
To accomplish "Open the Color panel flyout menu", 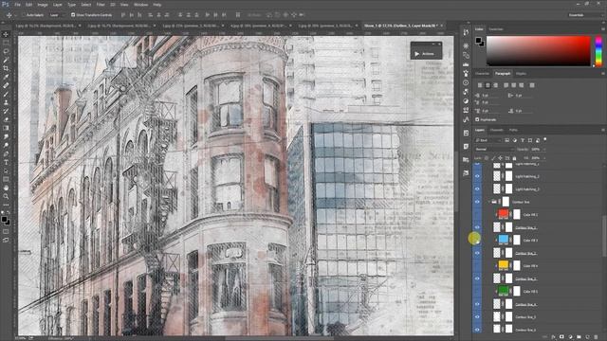I will 603,29.
